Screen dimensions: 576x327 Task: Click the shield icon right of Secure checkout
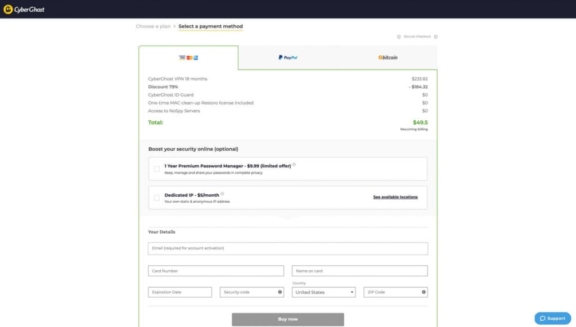click(436, 37)
